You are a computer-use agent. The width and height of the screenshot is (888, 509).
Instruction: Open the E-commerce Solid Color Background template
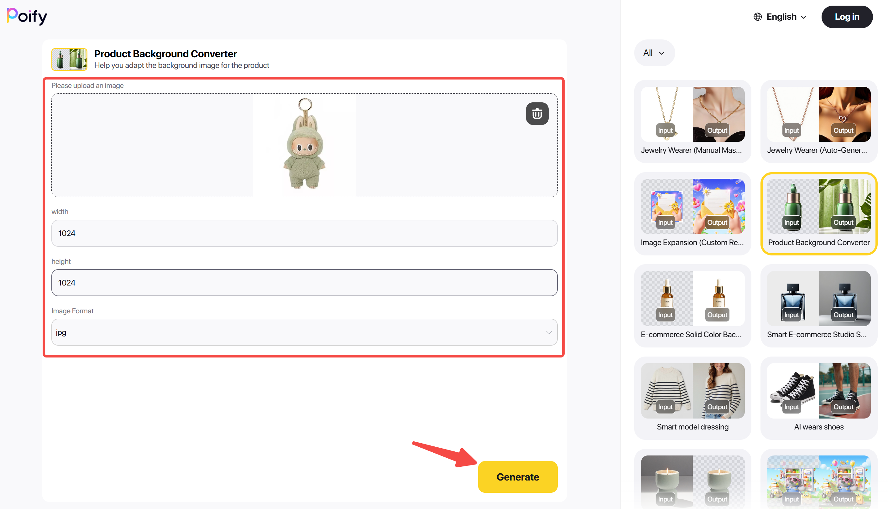point(692,306)
